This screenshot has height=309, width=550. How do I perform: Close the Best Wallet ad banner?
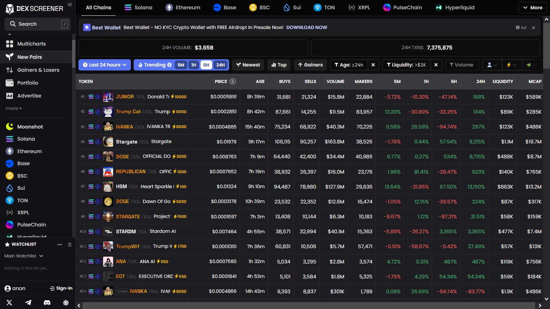533,28
